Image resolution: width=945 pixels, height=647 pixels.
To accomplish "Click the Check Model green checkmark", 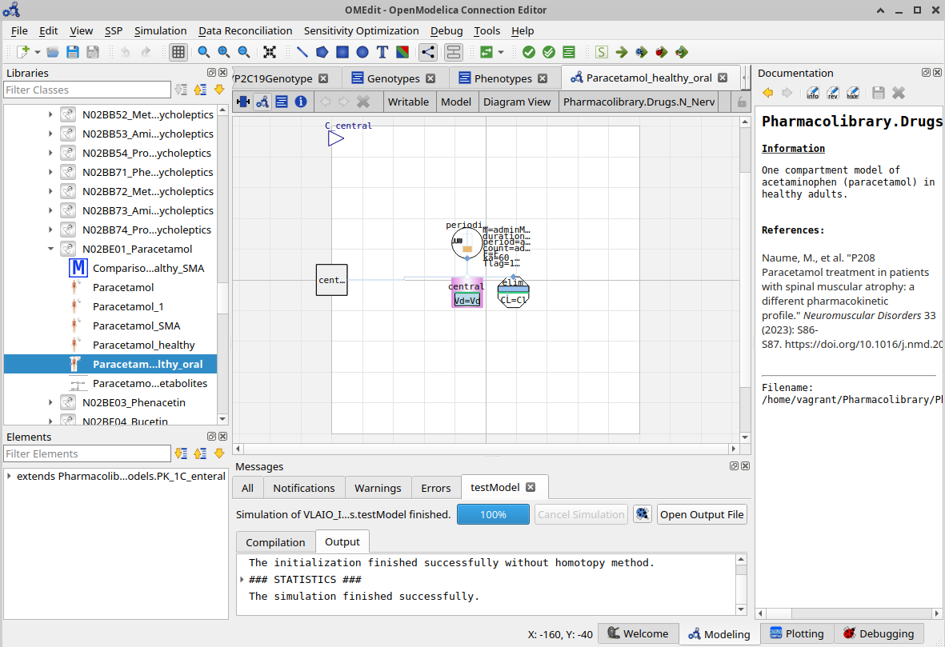I will pyautogui.click(x=528, y=52).
